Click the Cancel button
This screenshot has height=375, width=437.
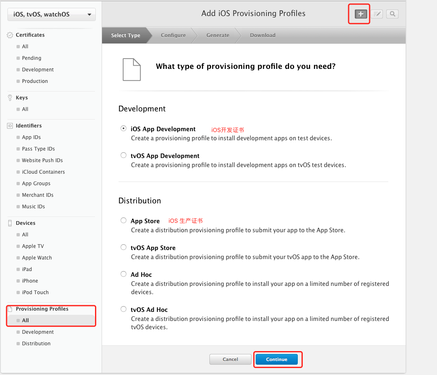(x=230, y=359)
